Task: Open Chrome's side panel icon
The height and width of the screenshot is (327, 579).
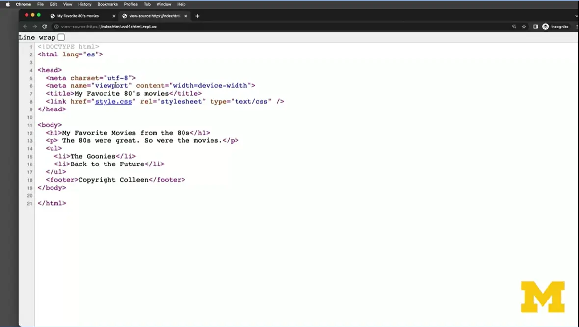Action: (x=535, y=27)
